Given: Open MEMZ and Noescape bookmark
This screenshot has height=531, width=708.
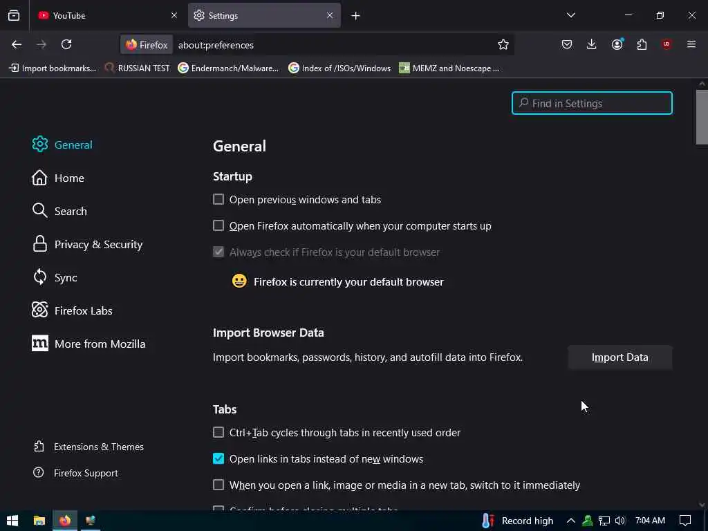Looking at the screenshot, I should (x=449, y=68).
